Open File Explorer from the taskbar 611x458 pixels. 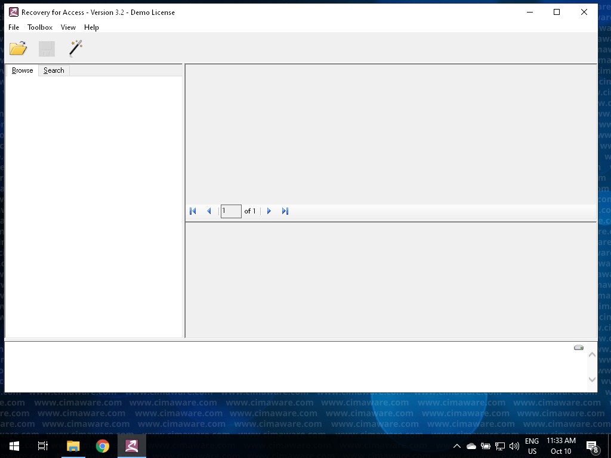[x=73, y=446]
